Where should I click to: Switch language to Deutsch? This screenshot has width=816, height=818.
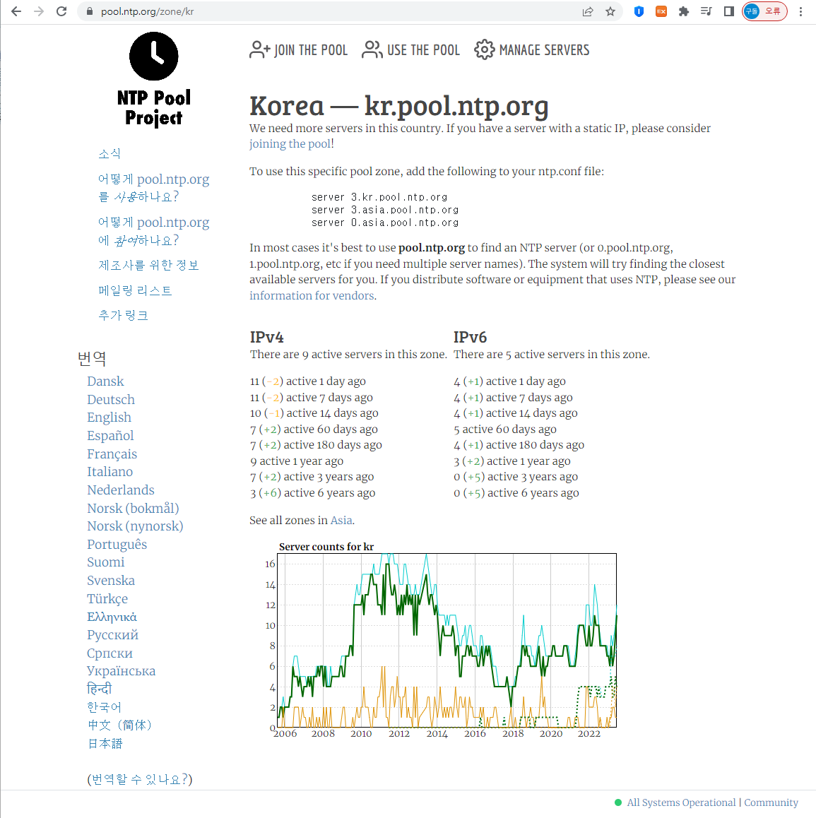click(x=111, y=400)
